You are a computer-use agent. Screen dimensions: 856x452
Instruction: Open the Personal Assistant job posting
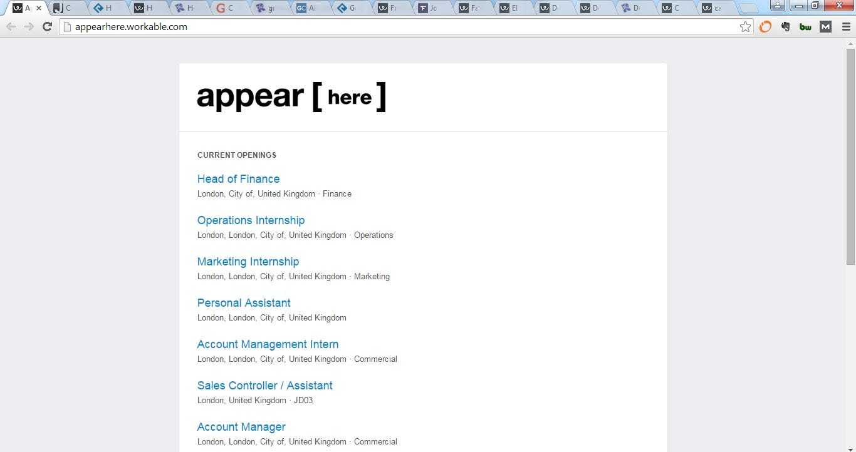tap(244, 303)
